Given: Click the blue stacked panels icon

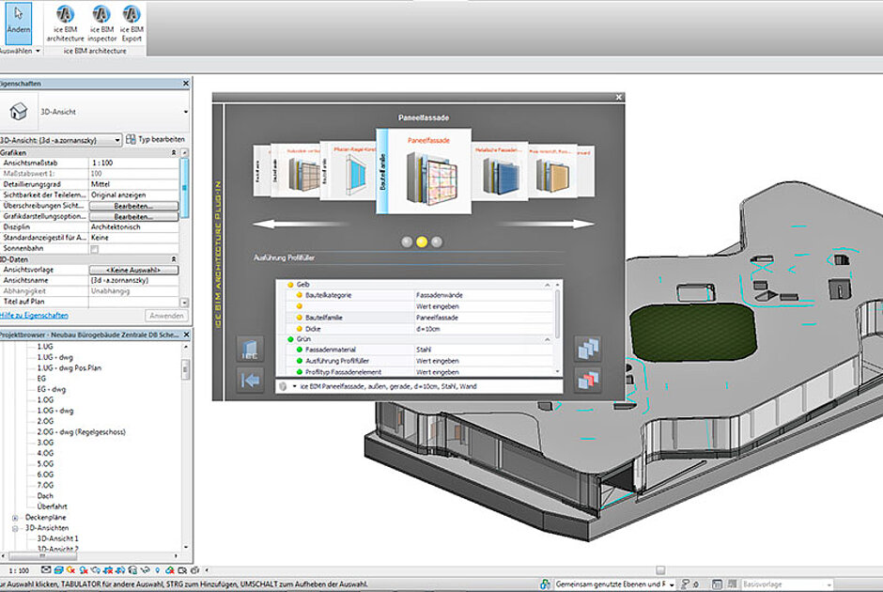Looking at the screenshot, I should point(587,349).
